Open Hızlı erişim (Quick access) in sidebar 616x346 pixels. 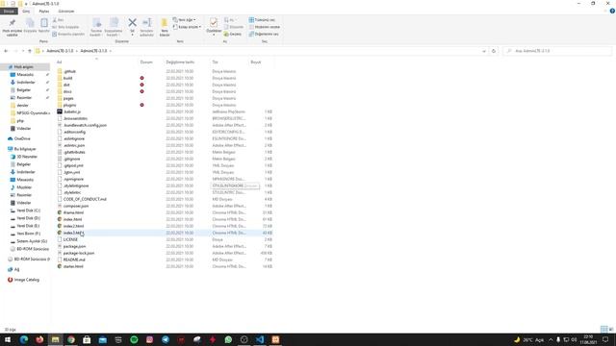tap(23, 67)
